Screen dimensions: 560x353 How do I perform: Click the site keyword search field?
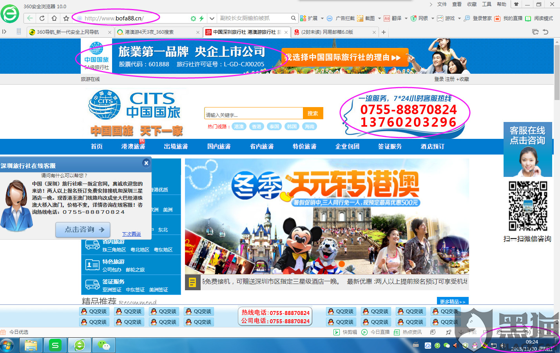[254, 113]
